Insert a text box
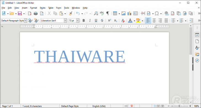201x108 pixels. [135, 13]
